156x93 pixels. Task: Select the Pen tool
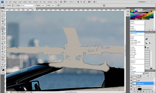[x=2, y=47]
